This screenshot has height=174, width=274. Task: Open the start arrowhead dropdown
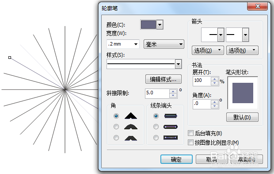point(221,35)
